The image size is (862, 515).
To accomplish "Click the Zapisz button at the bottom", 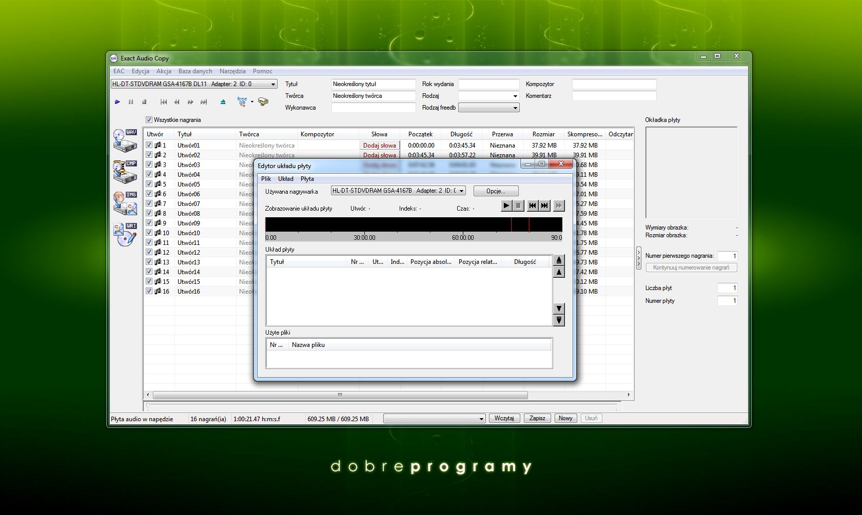I will [x=537, y=418].
